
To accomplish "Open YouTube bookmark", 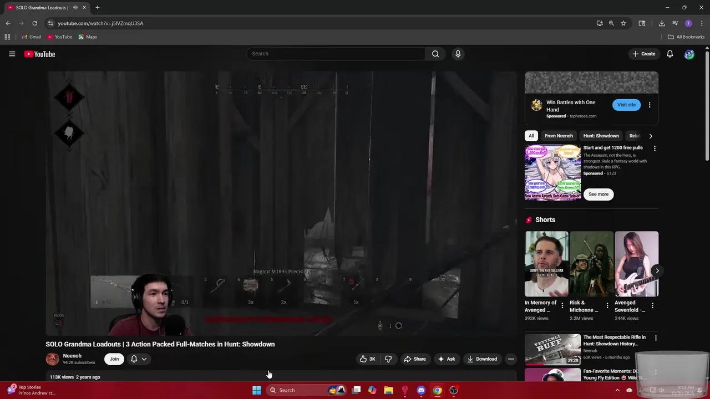I will [x=59, y=37].
